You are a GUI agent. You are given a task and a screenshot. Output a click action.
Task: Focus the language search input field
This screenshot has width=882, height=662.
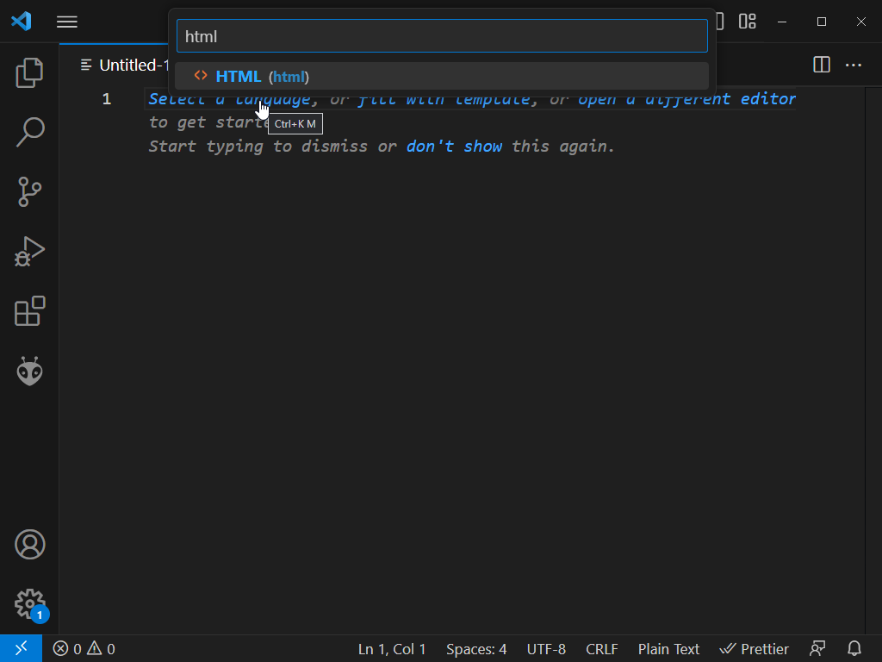442,36
